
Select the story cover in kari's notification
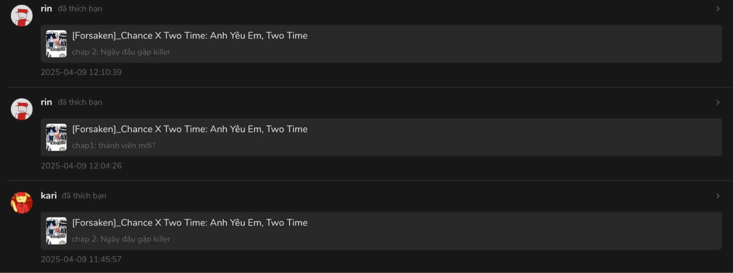point(56,231)
